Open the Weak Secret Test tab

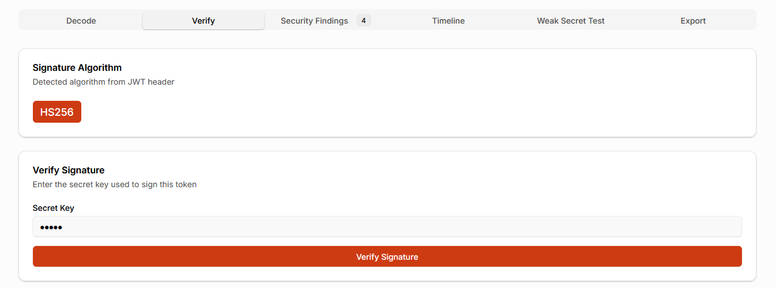coord(571,21)
